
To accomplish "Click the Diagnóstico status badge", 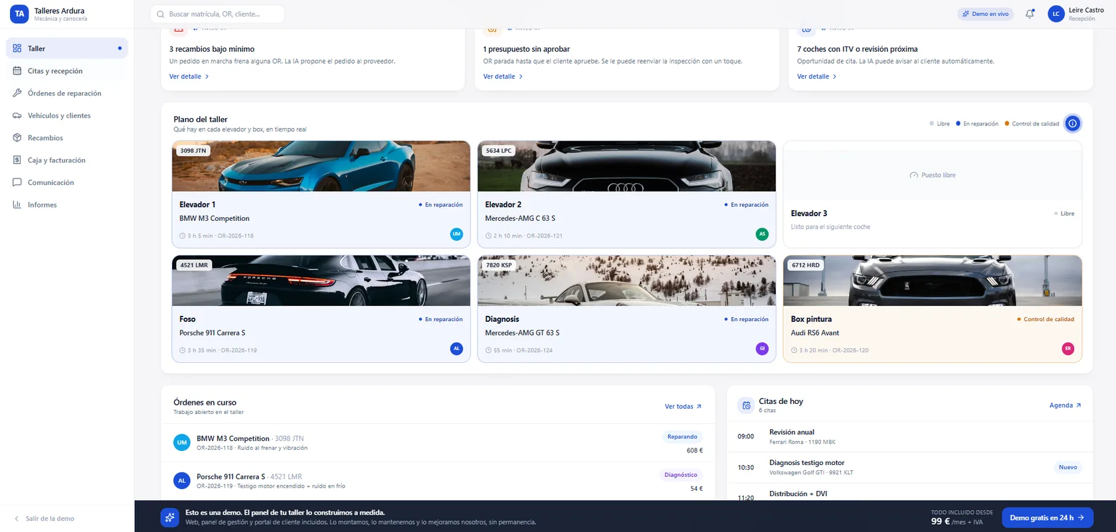I will (681, 475).
